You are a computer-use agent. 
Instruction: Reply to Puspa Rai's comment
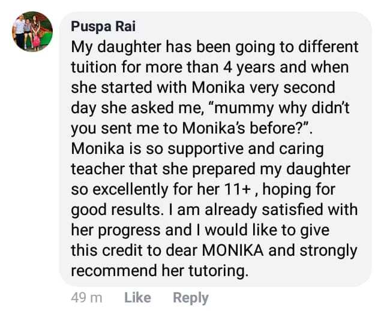190,298
